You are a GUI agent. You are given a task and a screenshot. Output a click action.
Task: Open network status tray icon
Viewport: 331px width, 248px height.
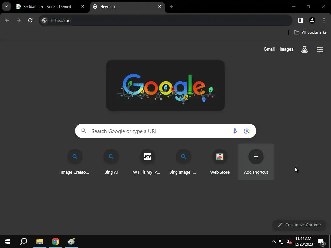point(282,242)
